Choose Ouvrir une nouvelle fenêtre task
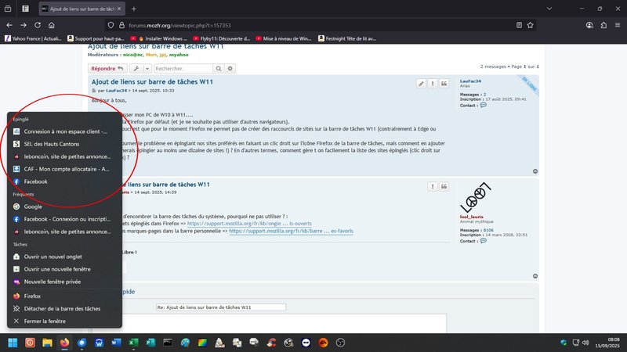627x352 pixels. (64, 269)
